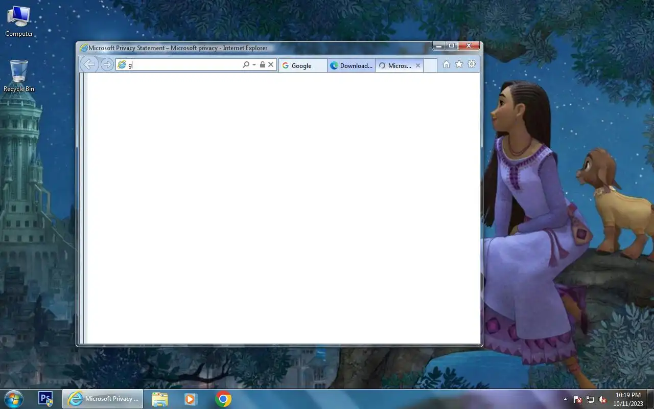Viewport: 654px width, 409px height.
Task: Go back with the Back arrow button
Action: click(x=89, y=64)
